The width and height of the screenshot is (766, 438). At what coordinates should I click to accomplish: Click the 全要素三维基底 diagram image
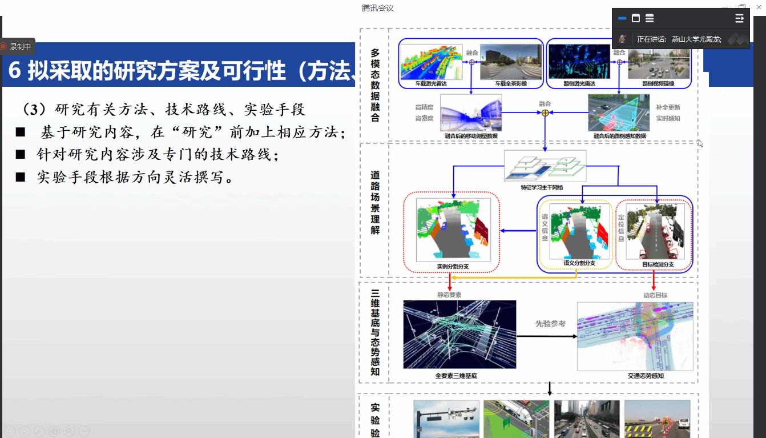459,335
